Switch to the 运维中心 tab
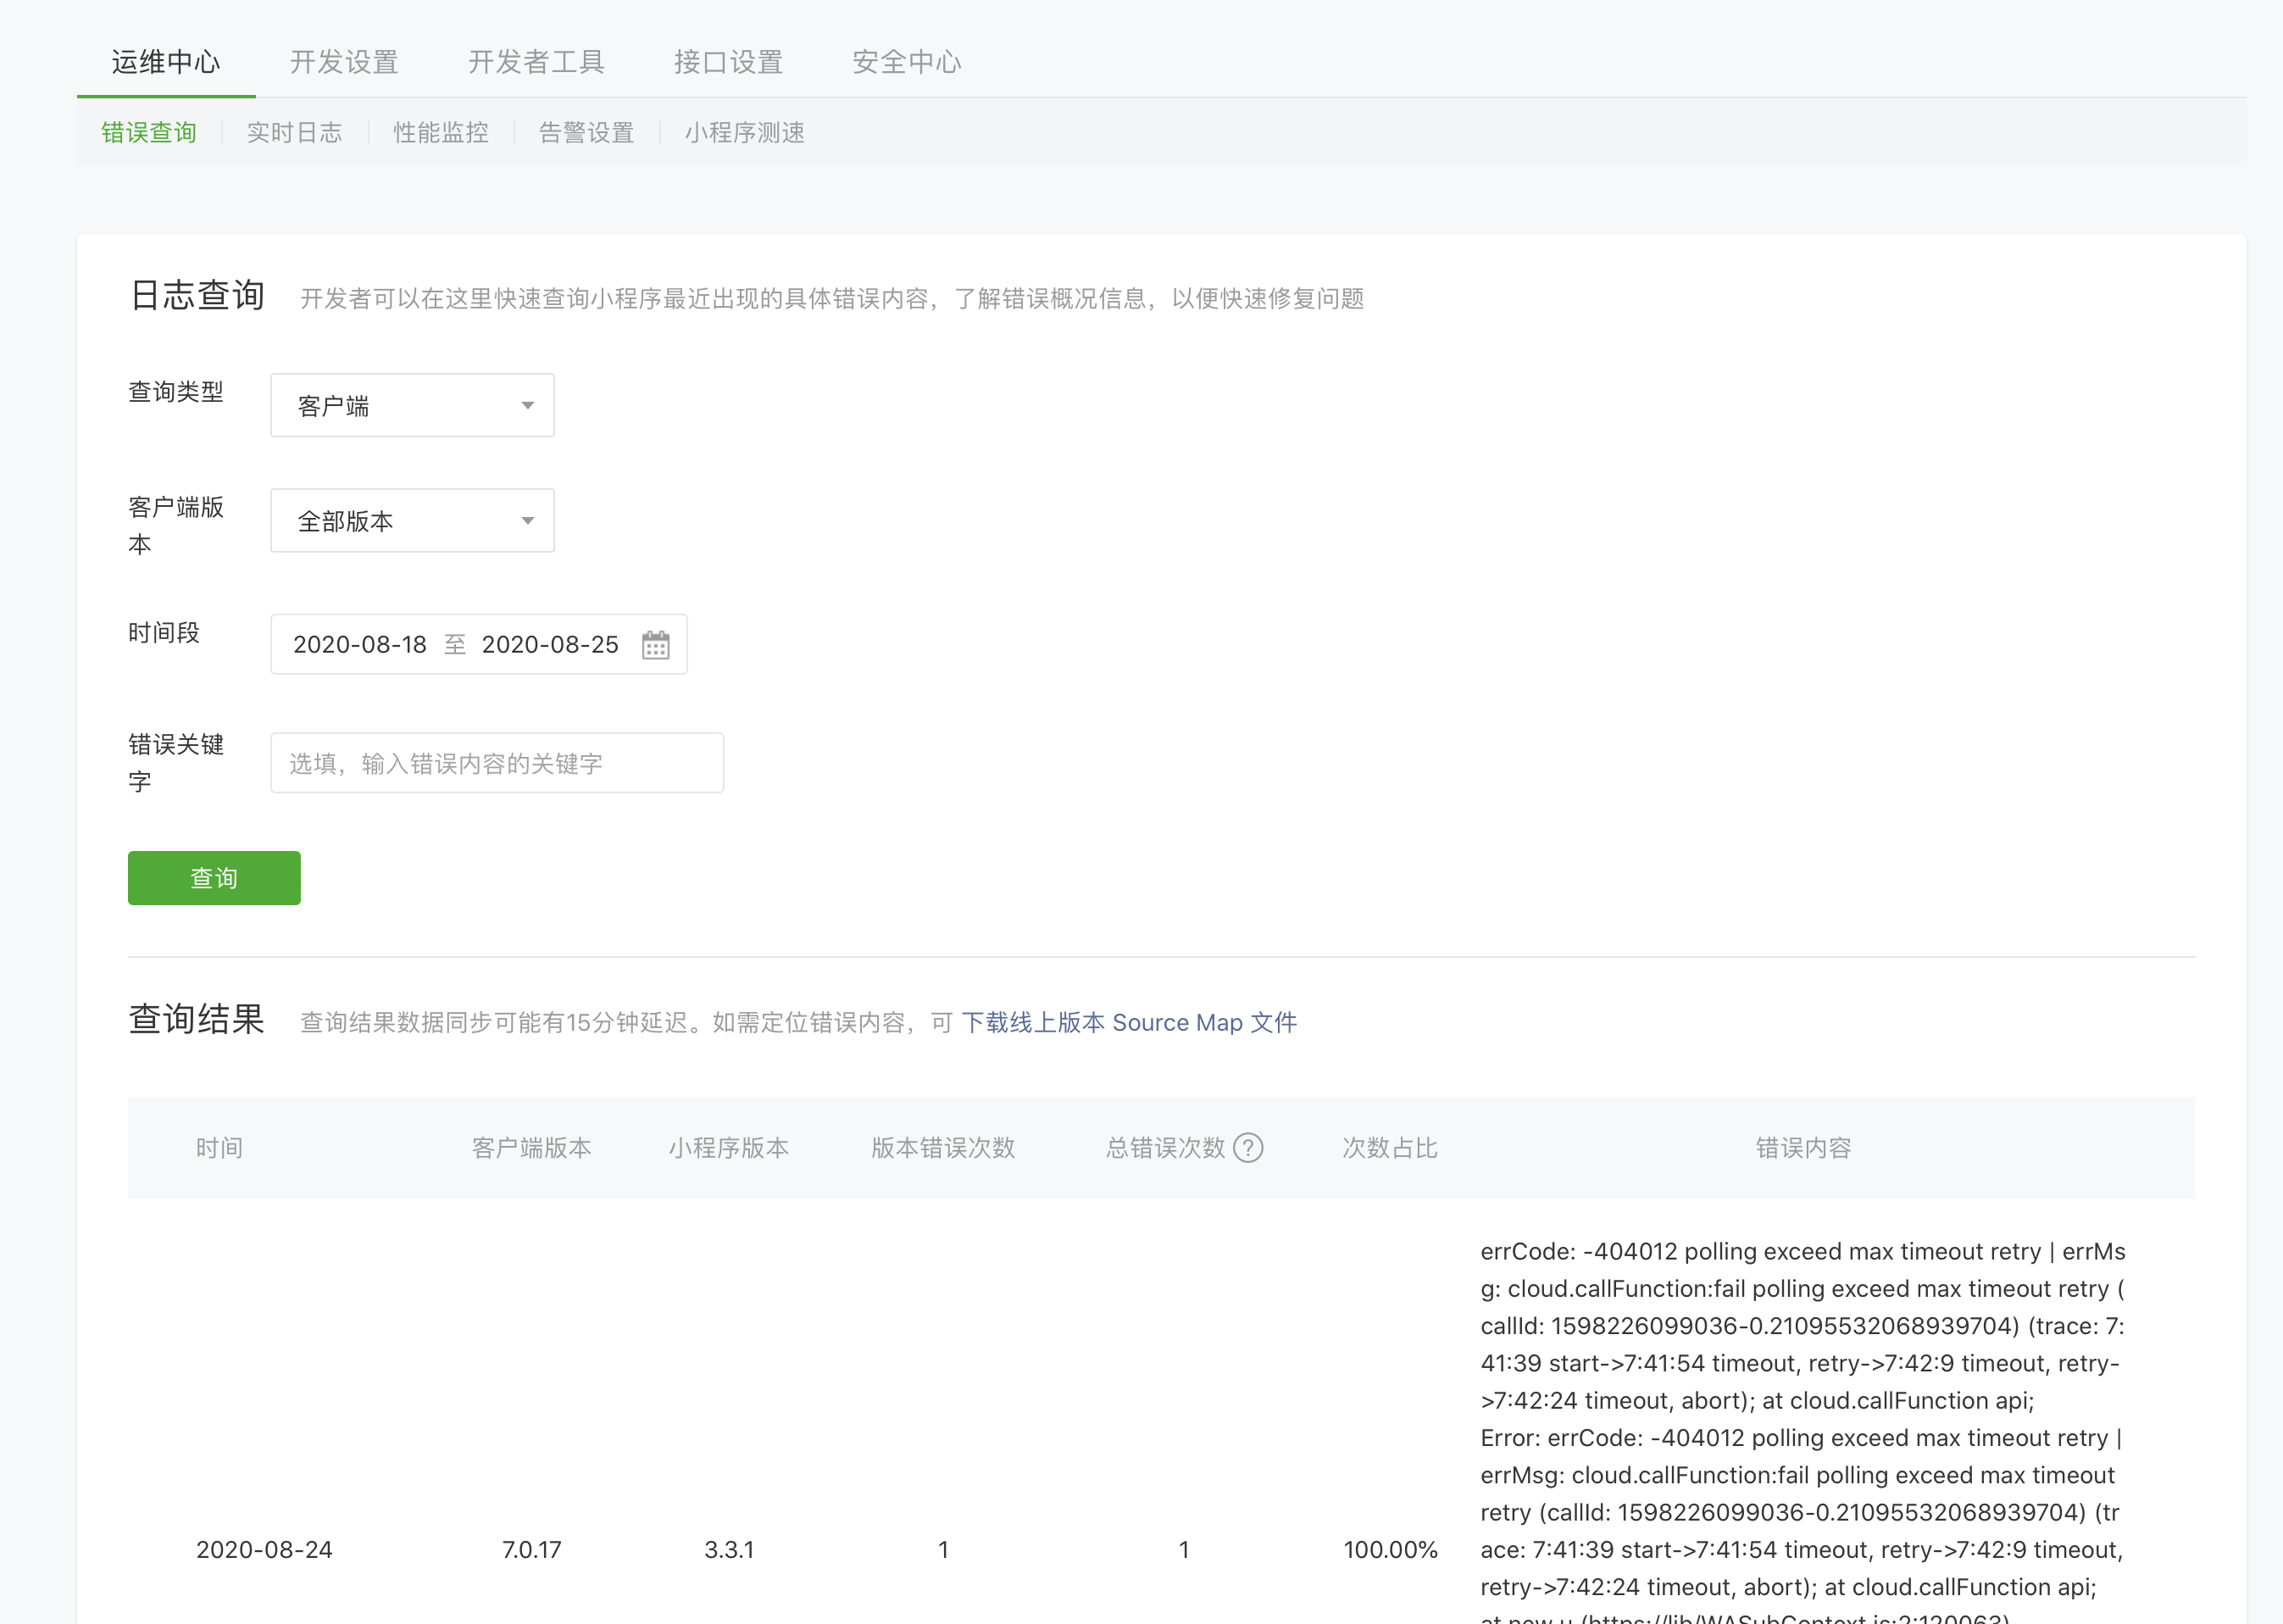Image resolution: width=2283 pixels, height=1624 pixels. click(x=166, y=62)
